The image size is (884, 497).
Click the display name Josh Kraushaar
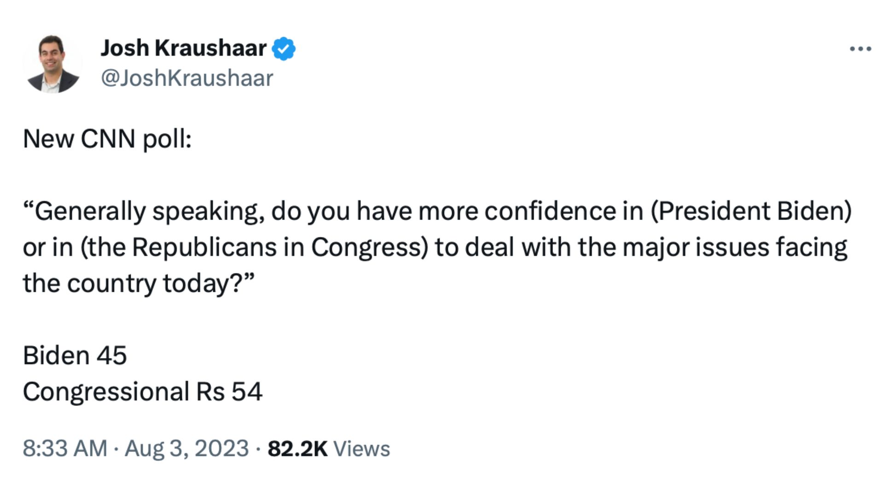point(183,48)
